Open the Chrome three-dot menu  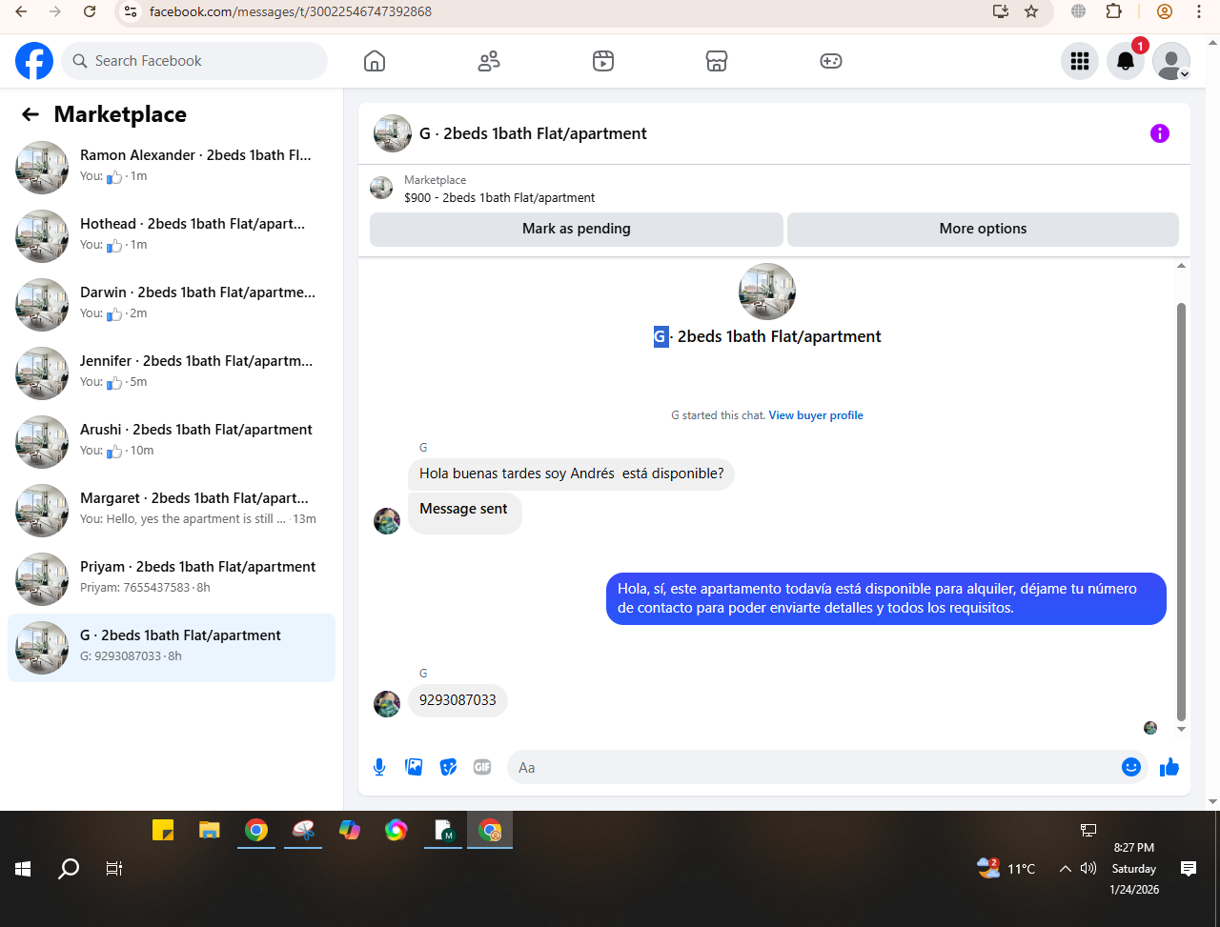pos(1199,11)
